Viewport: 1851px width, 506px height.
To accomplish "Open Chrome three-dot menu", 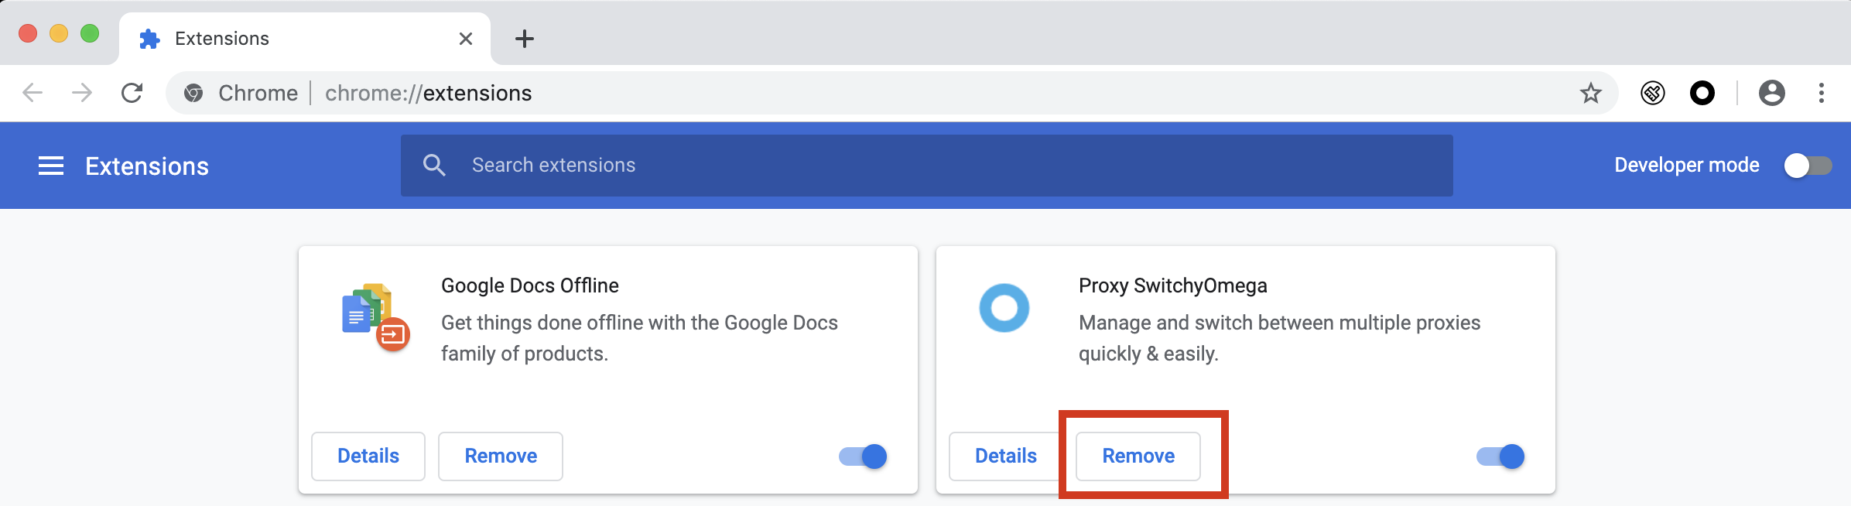I will pos(1822,93).
